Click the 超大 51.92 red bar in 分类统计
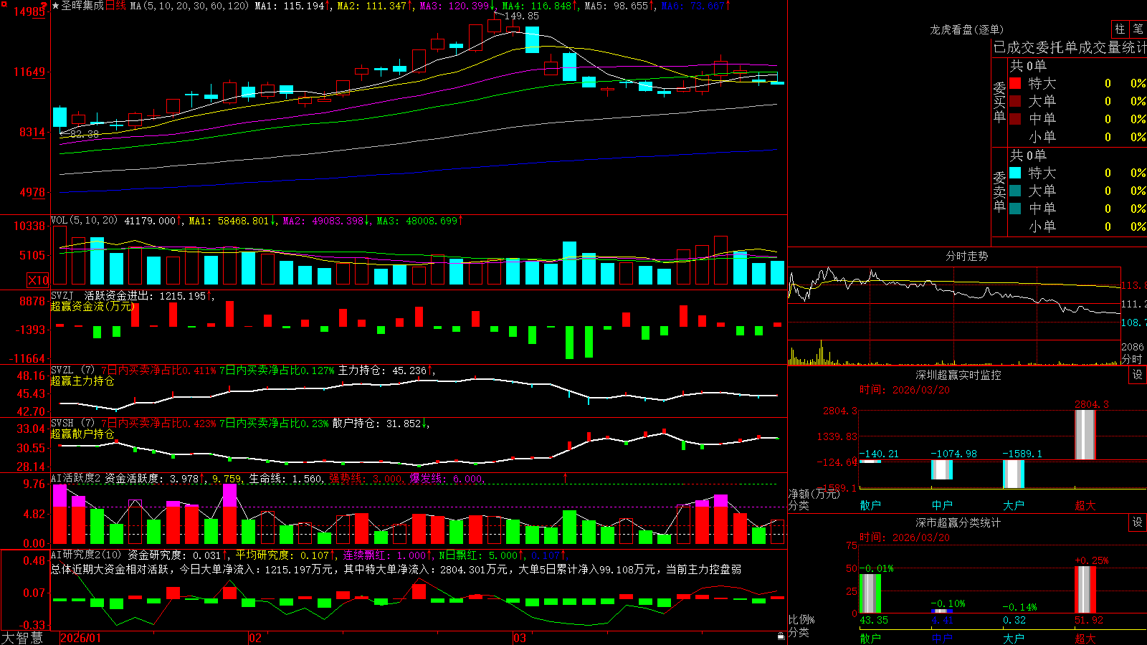1147x645 pixels. tap(1085, 590)
